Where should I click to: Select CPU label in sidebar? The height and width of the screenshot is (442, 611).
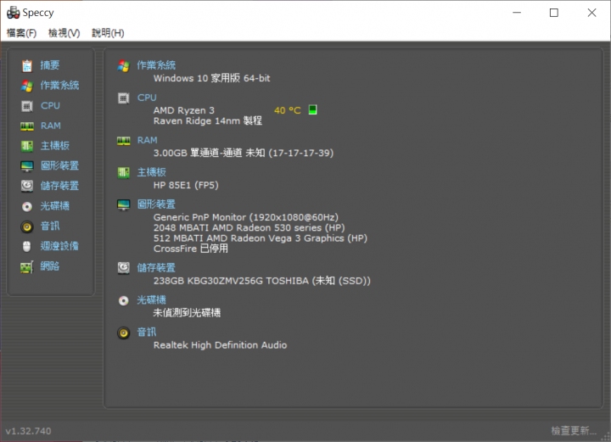click(50, 105)
